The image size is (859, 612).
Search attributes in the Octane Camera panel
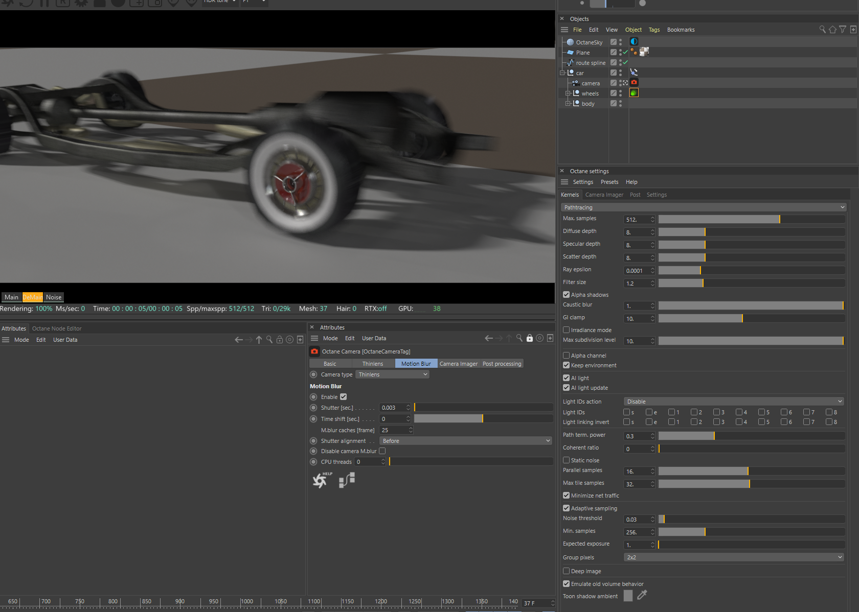click(519, 338)
